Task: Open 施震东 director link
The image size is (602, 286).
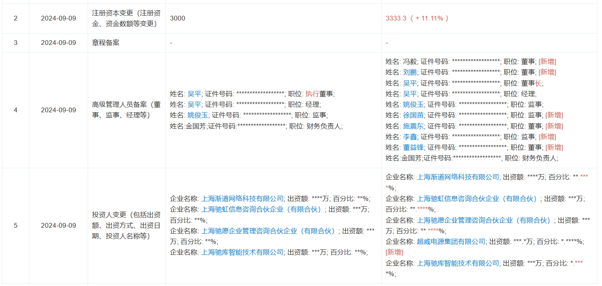Action: (413, 126)
